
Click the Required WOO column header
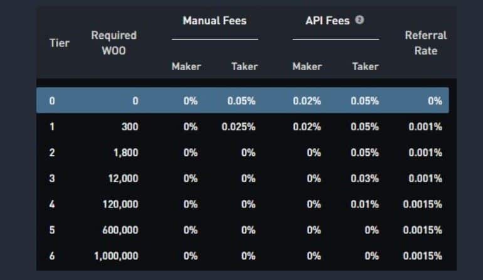tap(114, 43)
